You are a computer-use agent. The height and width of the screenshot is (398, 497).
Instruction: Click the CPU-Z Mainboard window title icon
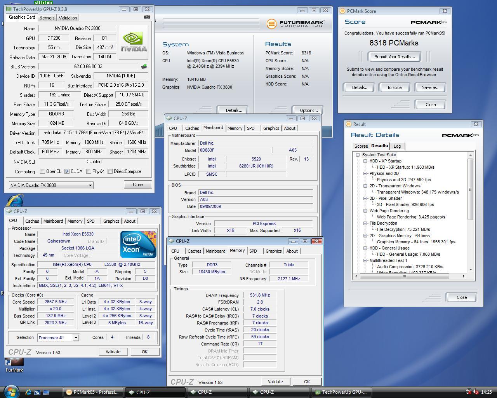click(x=169, y=118)
